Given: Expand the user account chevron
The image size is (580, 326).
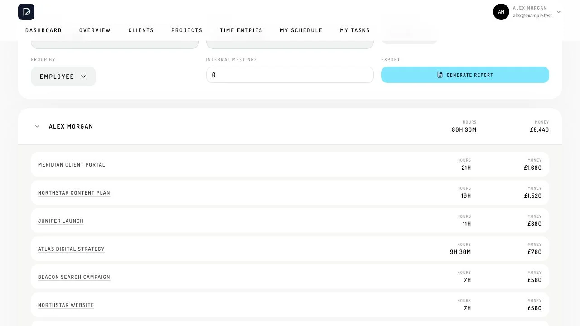Looking at the screenshot, I should pos(559,12).
